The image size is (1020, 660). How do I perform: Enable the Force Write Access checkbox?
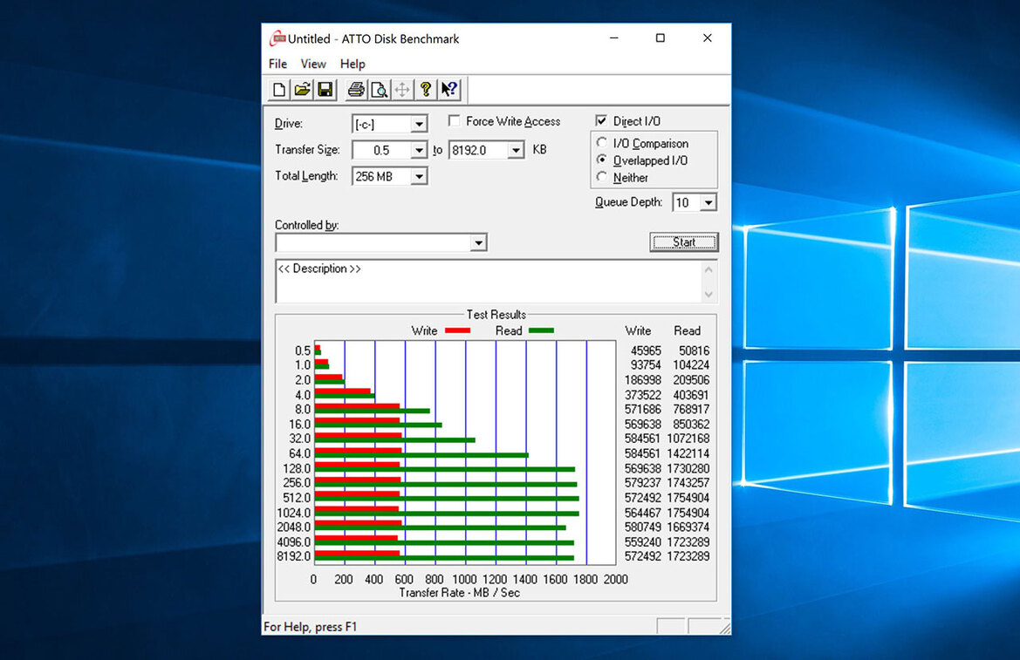pyautogui.click(x=454, y=121)
